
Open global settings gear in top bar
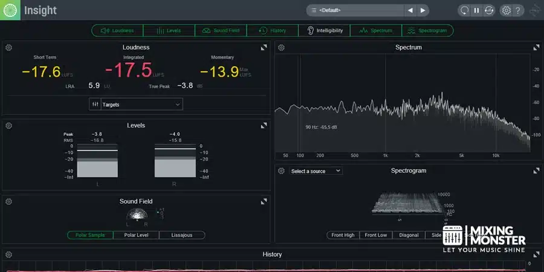[507, 10]
